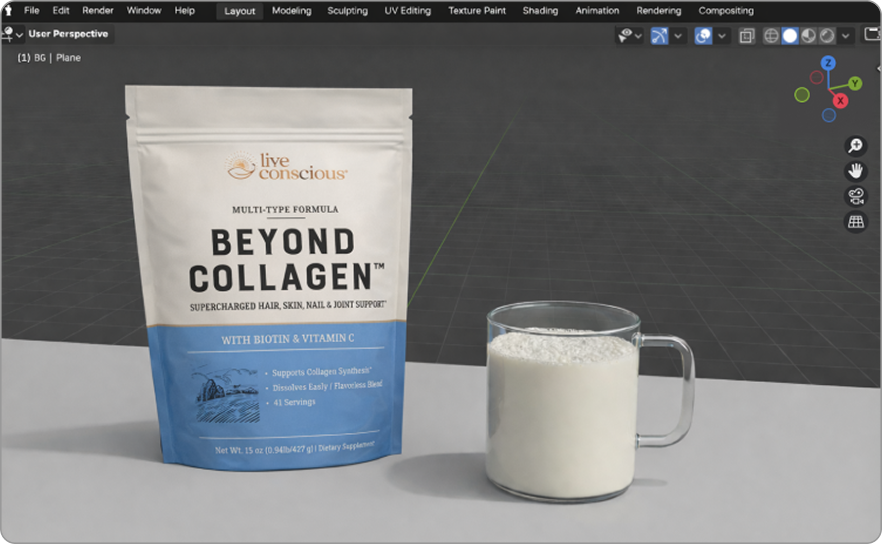Click the pan view hand icon

856,171
